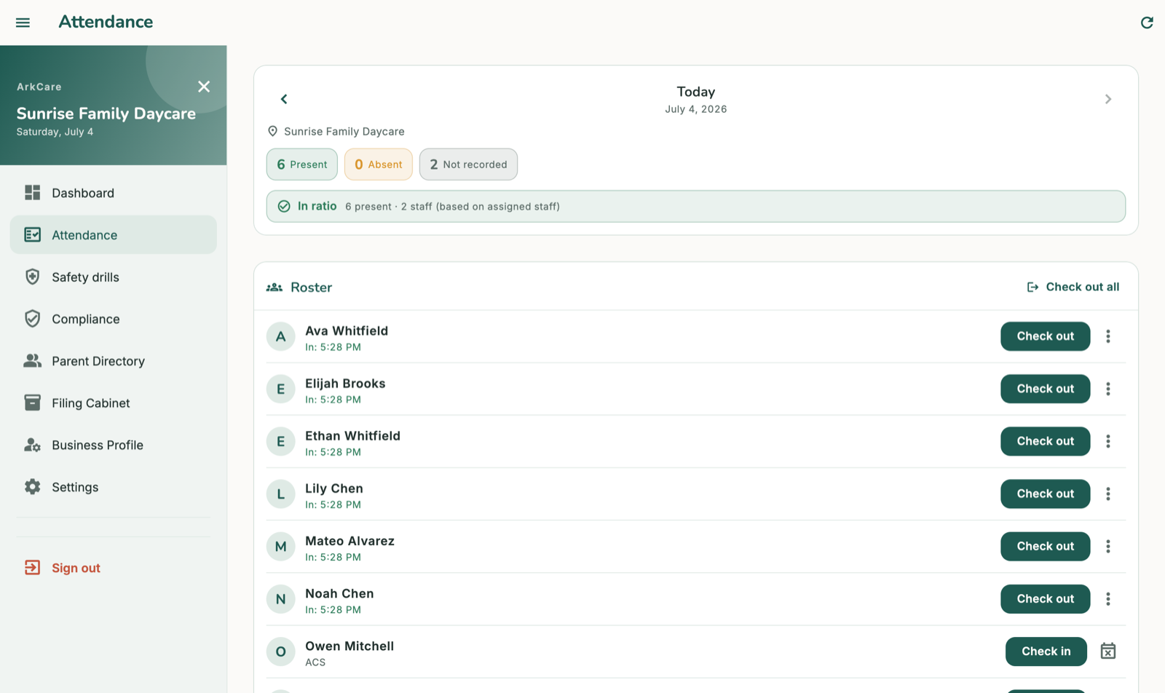Screen dimensions: 1165x693
Task: Open more options for Ethan Whitfield
Action: pos(1108,441)
